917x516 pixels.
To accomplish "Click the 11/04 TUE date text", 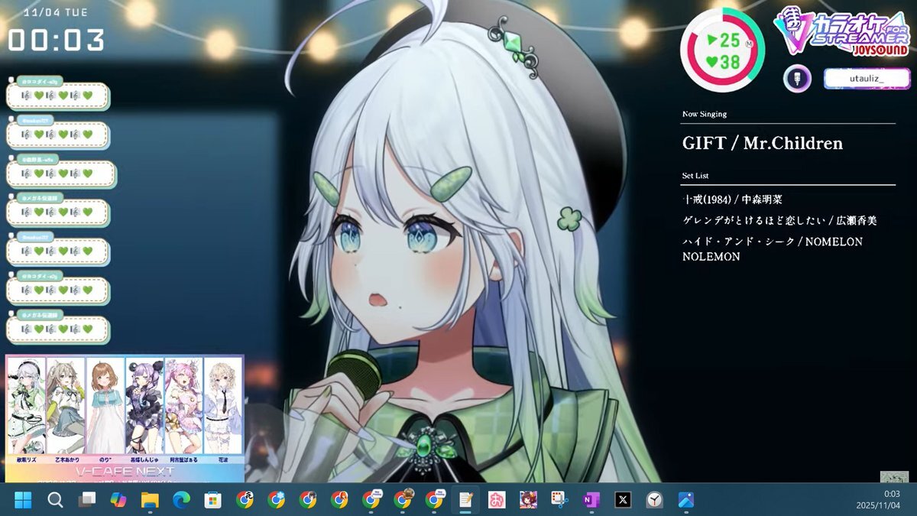I will point(54,13).
